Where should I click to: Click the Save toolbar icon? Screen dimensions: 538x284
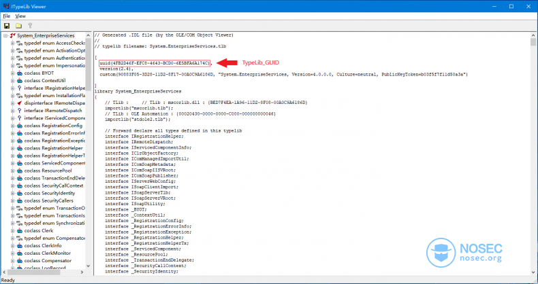7,26
